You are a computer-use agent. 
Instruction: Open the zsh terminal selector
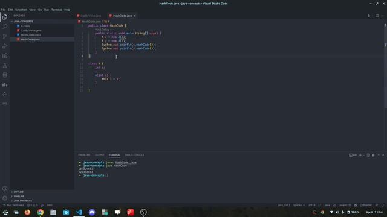pos(353,155)
